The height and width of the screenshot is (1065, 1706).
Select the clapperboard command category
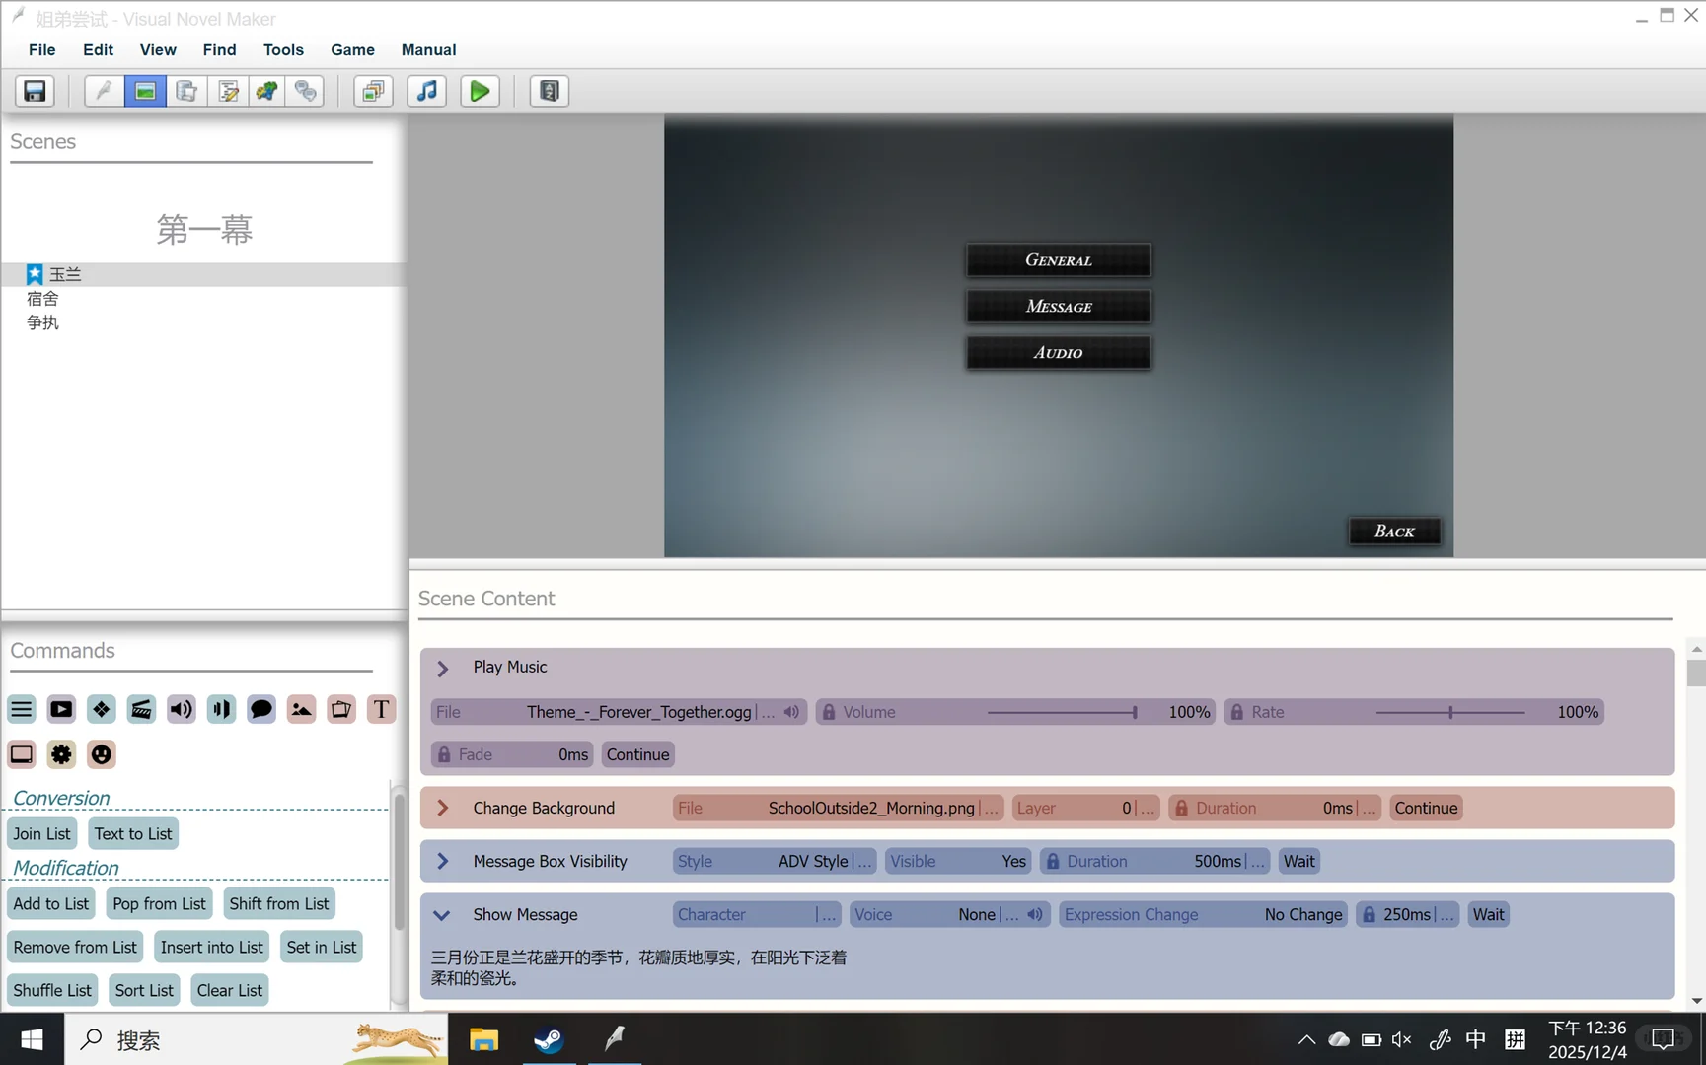[141, 709]
